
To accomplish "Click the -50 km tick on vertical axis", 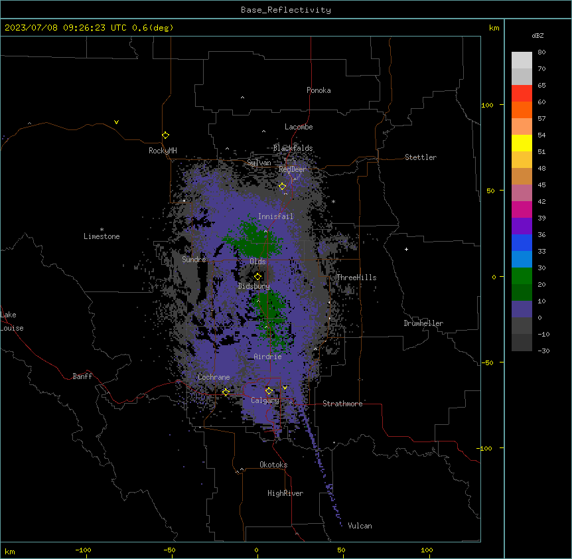I will [x=487, y=362].
